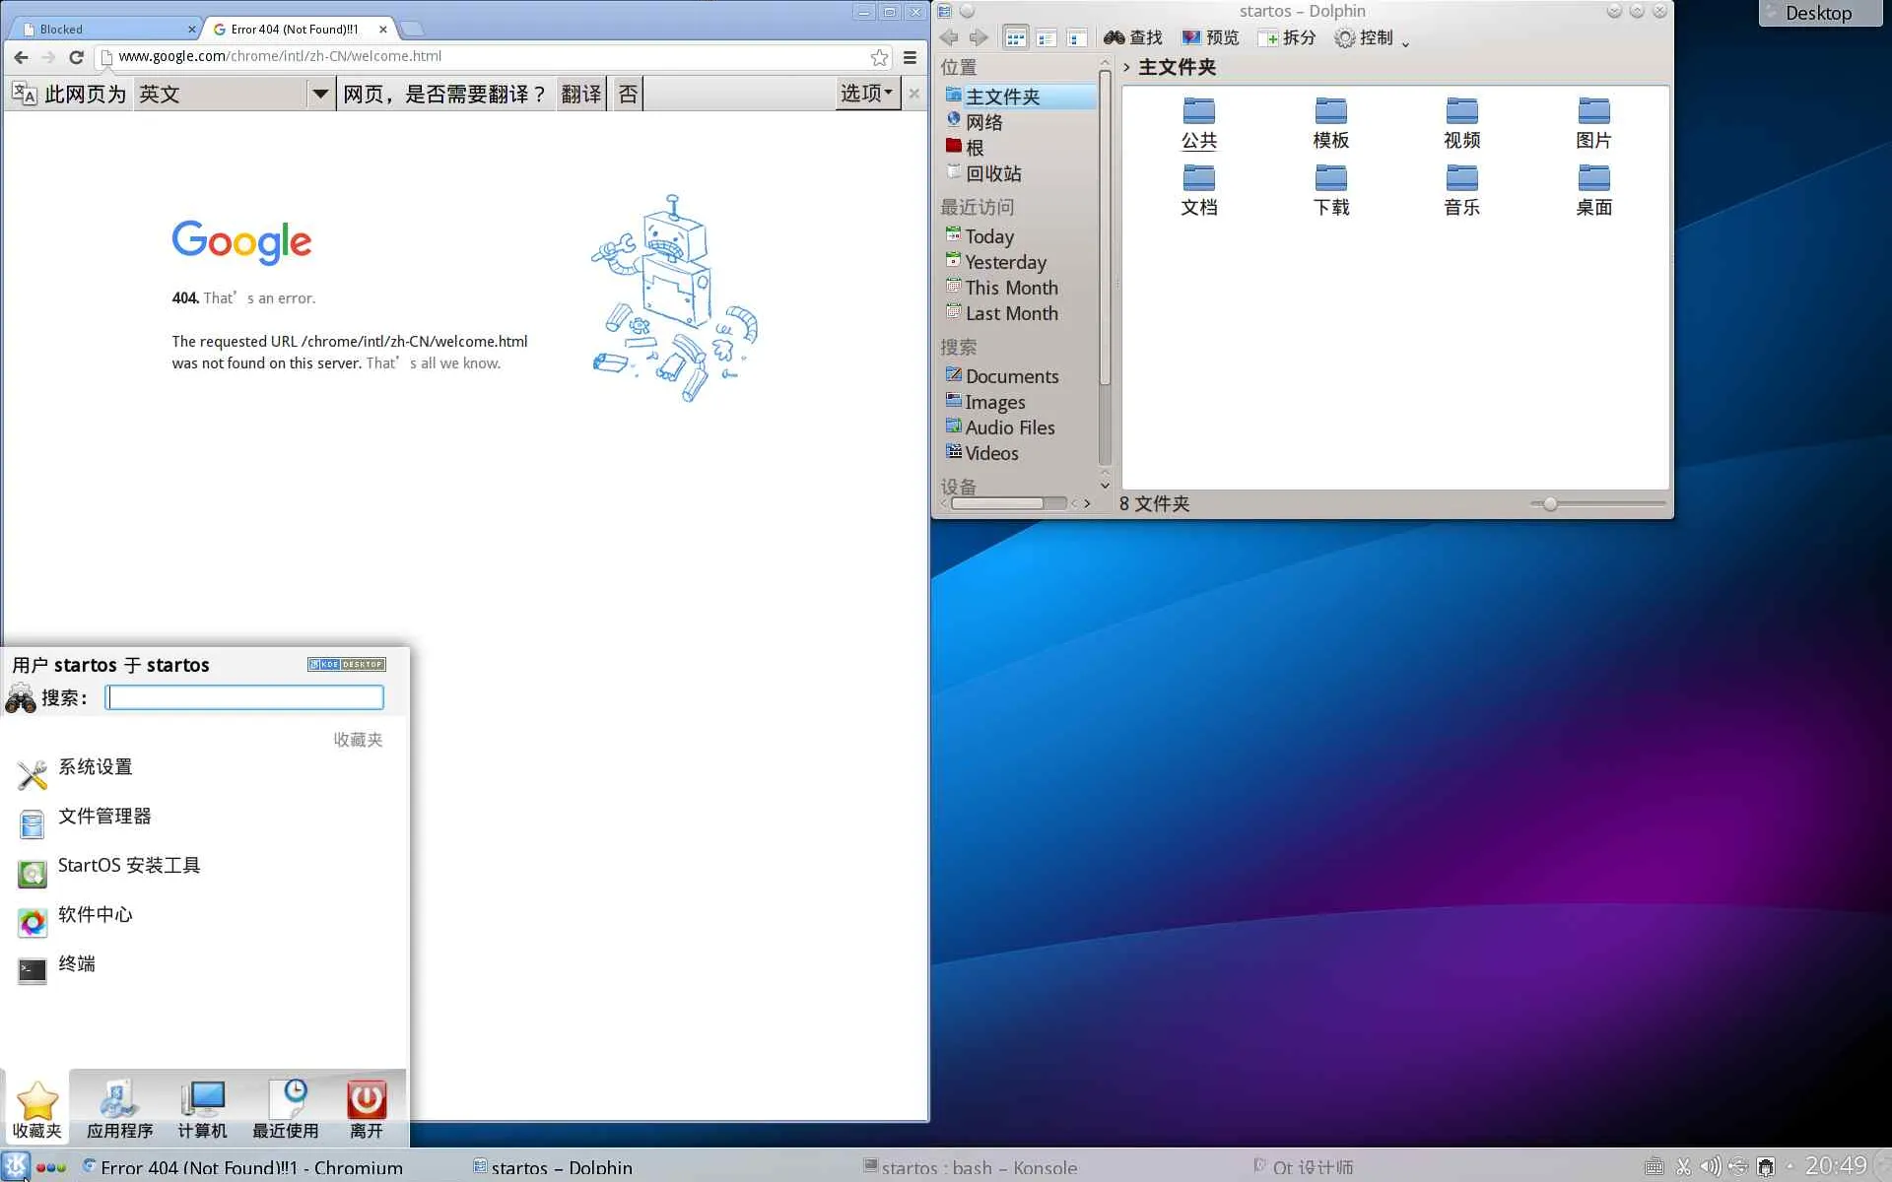Viewport: 1892px width, 1182px height.
Task: Click the launcher 搜索 input field
Action: pos(244,697)
